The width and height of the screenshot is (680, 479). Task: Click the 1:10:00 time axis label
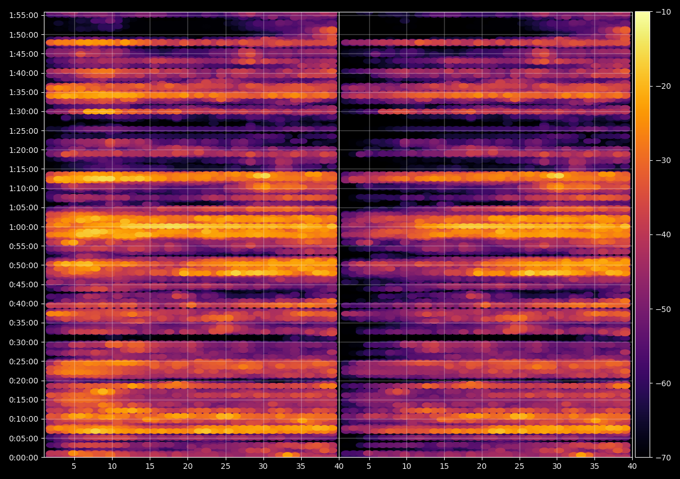pos(25,188)
